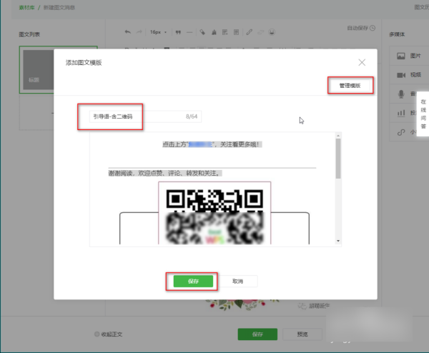
Task: Focus the template name field 引导语-含二维码
Action: tap(145, 116)
